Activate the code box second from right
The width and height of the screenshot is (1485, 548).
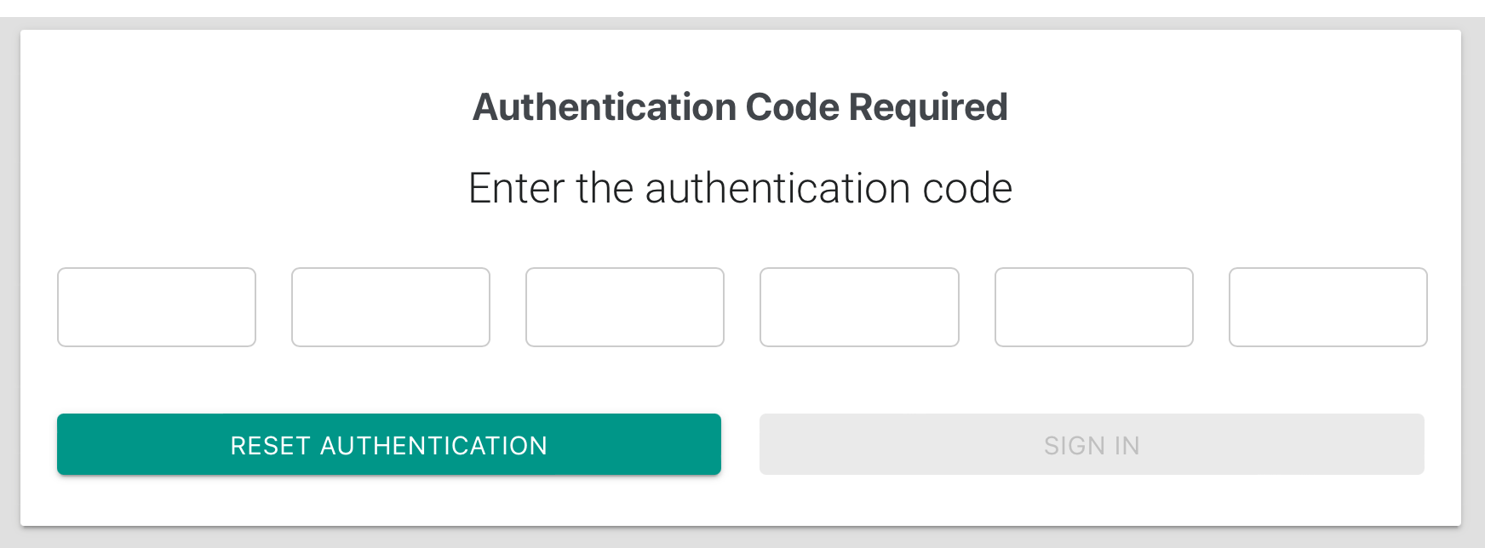pyautogui.click(x=1094, y=307)
